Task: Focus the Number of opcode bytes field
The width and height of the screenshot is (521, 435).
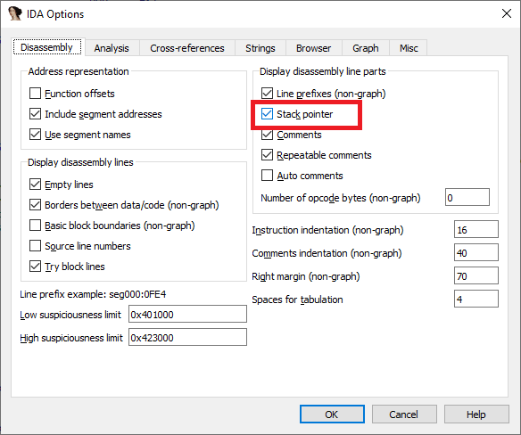Action: coord(467,198)
